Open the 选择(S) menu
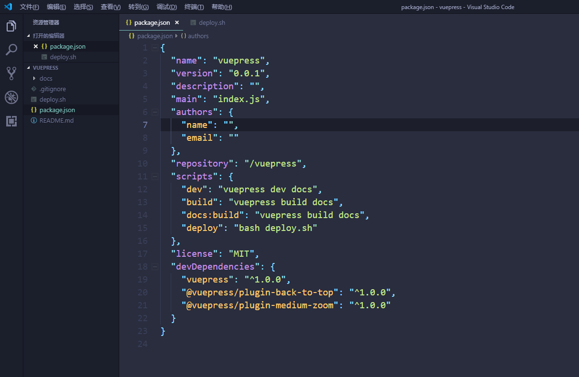 [83, 7]
